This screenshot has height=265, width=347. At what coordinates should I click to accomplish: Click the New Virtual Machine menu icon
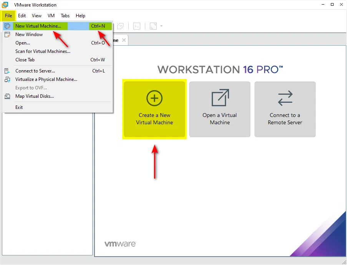click(x=7, y=26)
